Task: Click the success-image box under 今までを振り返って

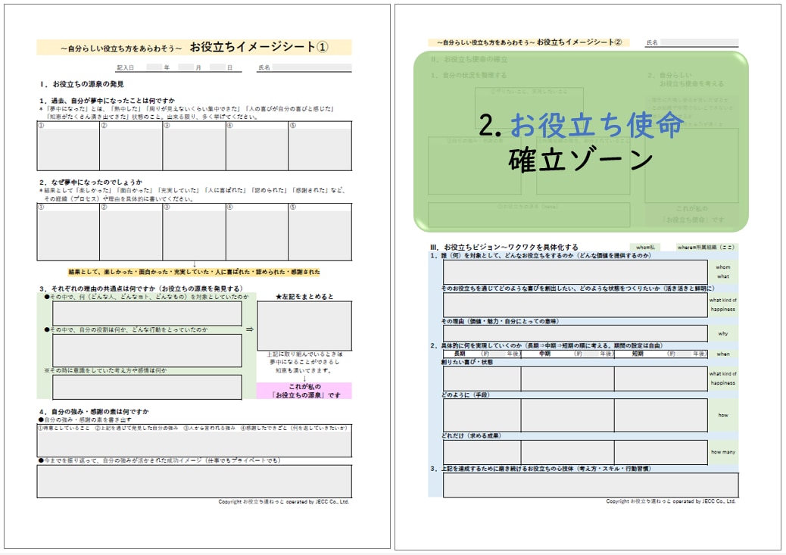Action: (194, 482)
